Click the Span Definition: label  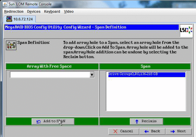pyautogui.click(x=33, y=43)
